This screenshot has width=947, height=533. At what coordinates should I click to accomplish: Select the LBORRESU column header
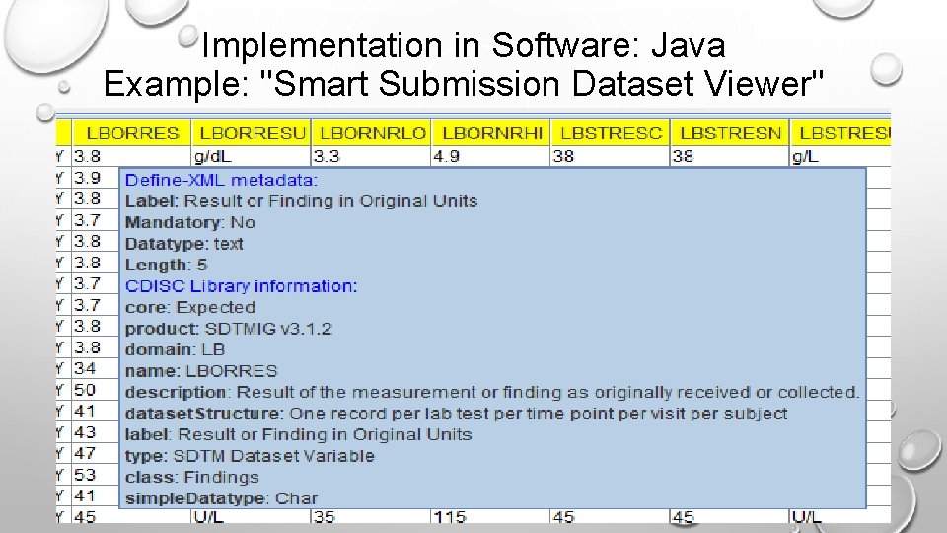(x=252, y=133)
